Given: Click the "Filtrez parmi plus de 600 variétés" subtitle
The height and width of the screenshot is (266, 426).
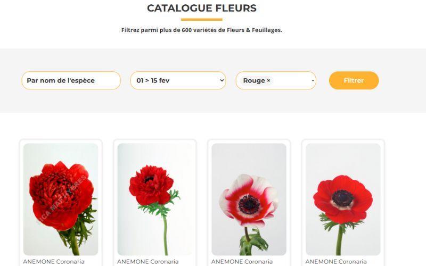Looking at the screenshot, I should click(x=202, y=30).
